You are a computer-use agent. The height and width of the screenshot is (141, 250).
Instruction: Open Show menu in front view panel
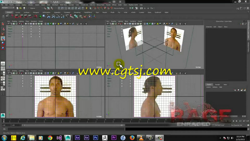tap(27, 71)
